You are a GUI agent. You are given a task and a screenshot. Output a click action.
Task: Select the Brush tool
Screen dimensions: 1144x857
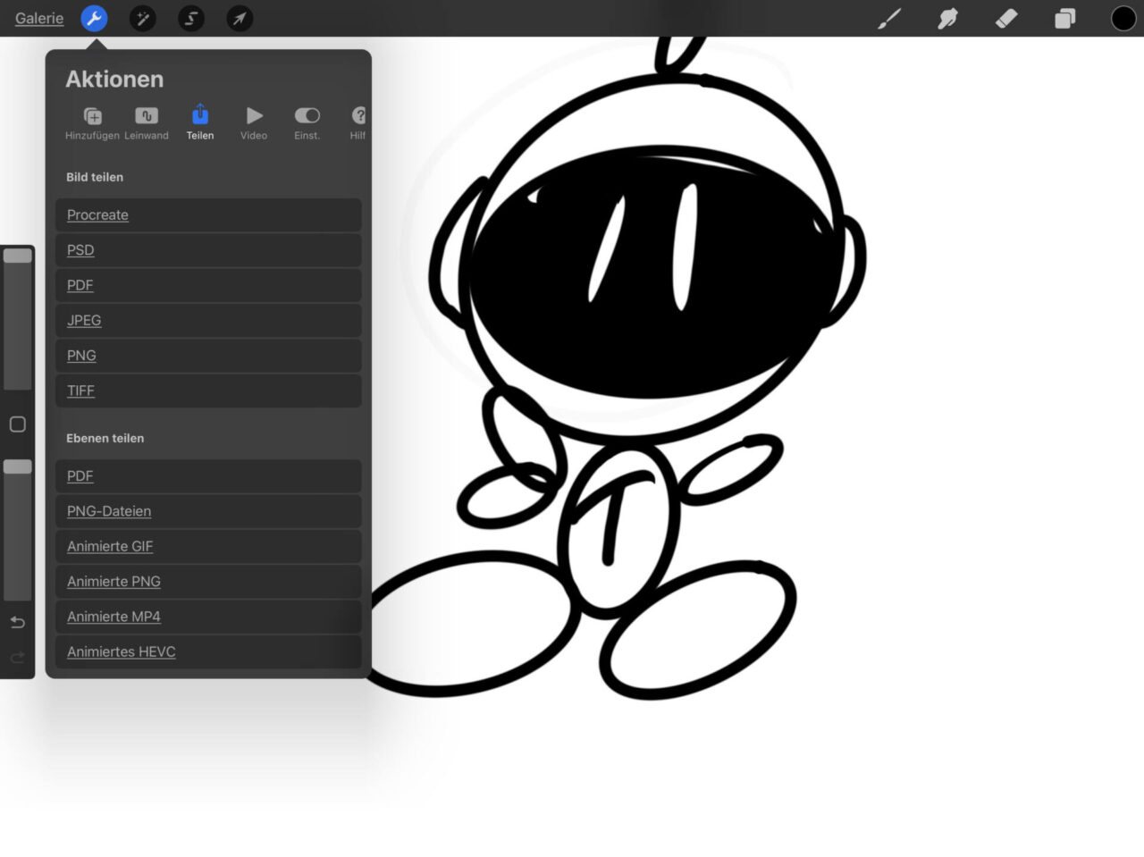coord(889,18)
